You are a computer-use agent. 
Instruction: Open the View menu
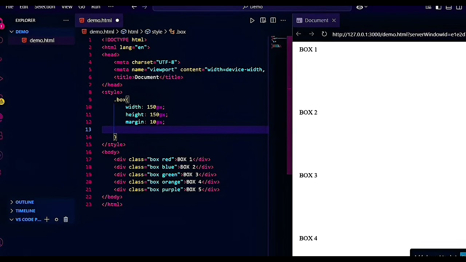pos(67,7)
